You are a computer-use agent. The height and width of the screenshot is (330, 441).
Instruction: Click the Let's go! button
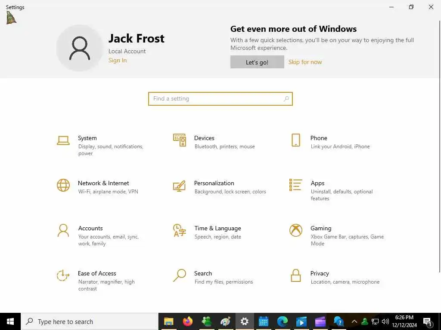click(x=257, y=62)
